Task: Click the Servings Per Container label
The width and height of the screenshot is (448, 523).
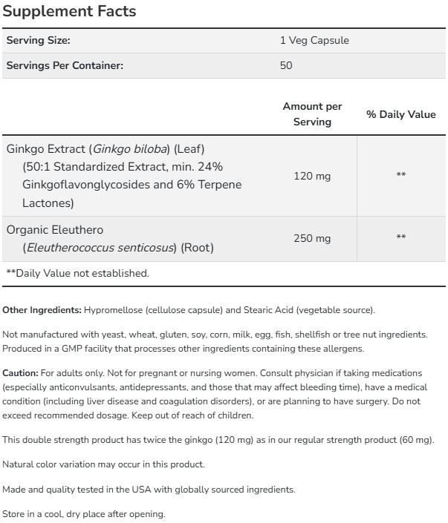Action: pyautogui.click(x=65, y=65)
